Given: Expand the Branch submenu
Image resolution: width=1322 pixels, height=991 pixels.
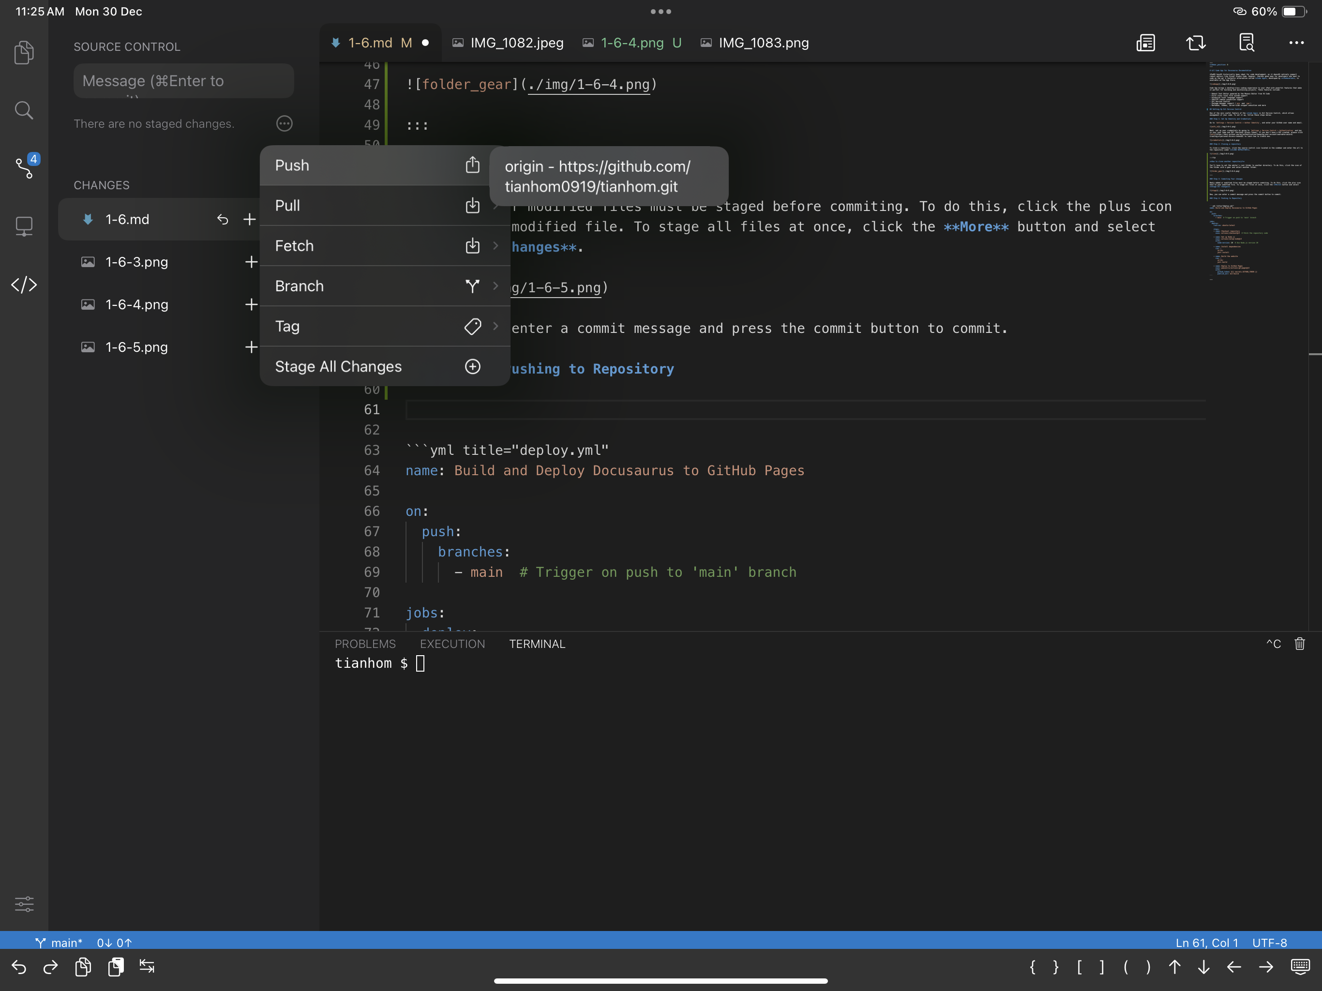Looking at the screenshot, I should [x=385, y=286].
